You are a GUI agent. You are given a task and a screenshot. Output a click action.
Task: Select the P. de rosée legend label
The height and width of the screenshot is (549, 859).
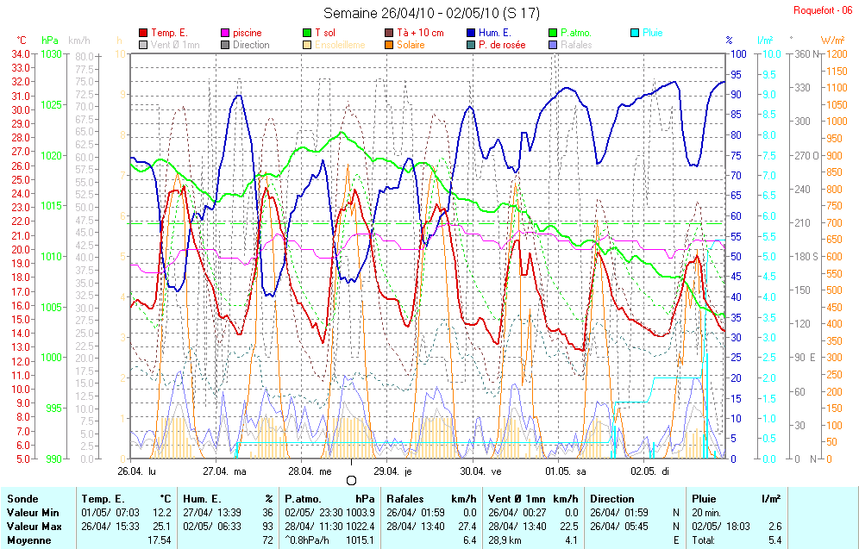pos(502,45)
